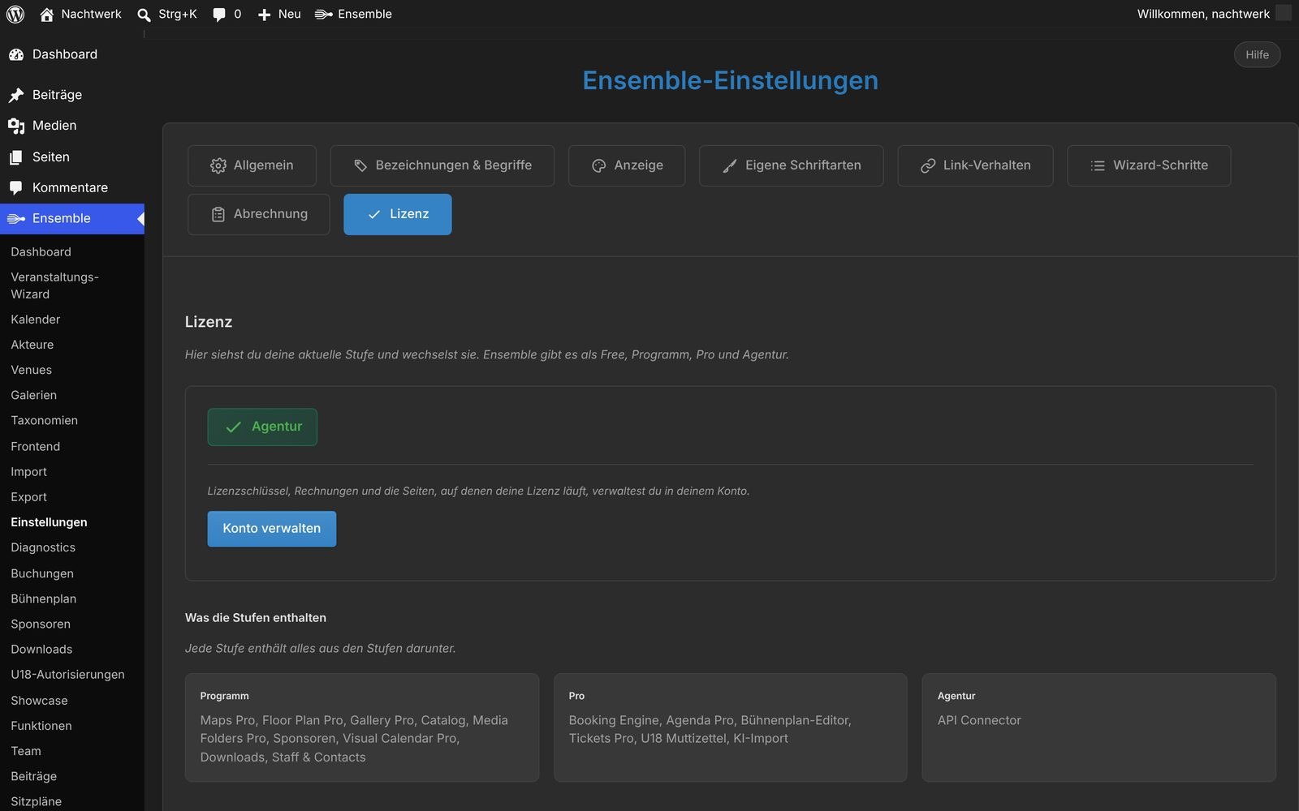Switch to Wizard-Schritte tab
Viewport: 1299px width, 811px height.
click(x=1149, y=165)
